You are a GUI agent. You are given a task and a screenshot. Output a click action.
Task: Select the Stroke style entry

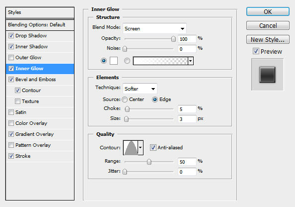(x=23, y=156)
